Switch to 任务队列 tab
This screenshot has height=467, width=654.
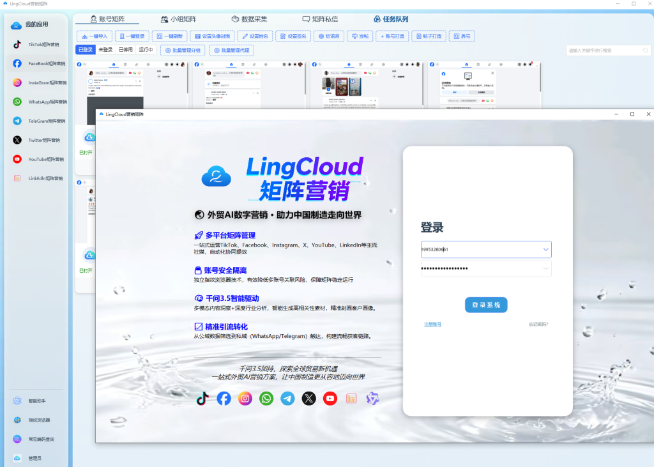pyautogui.click(x=391, y=19)
